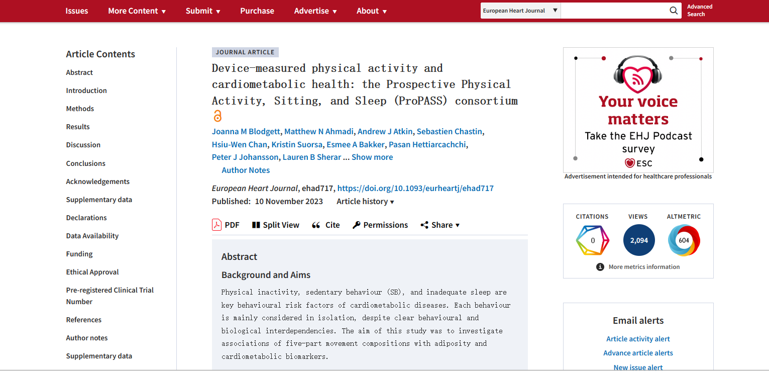This screenshot has height=371, width=769.
Task: Expand the Advertise menu
Action: 315,11
